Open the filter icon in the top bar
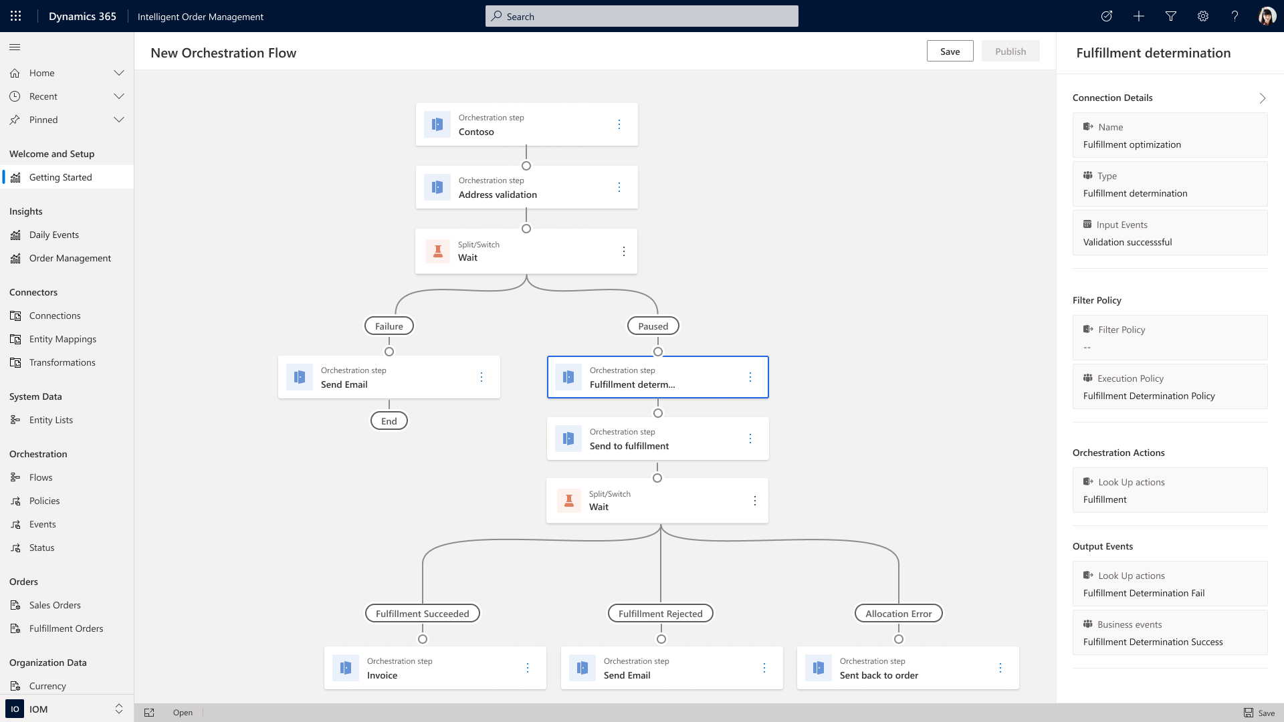Viewport: 1284px width, 722px height. click(1171, 16)
